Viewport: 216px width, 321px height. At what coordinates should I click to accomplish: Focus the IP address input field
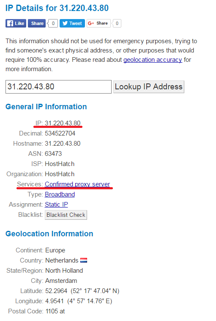click(x=58, y=87)
